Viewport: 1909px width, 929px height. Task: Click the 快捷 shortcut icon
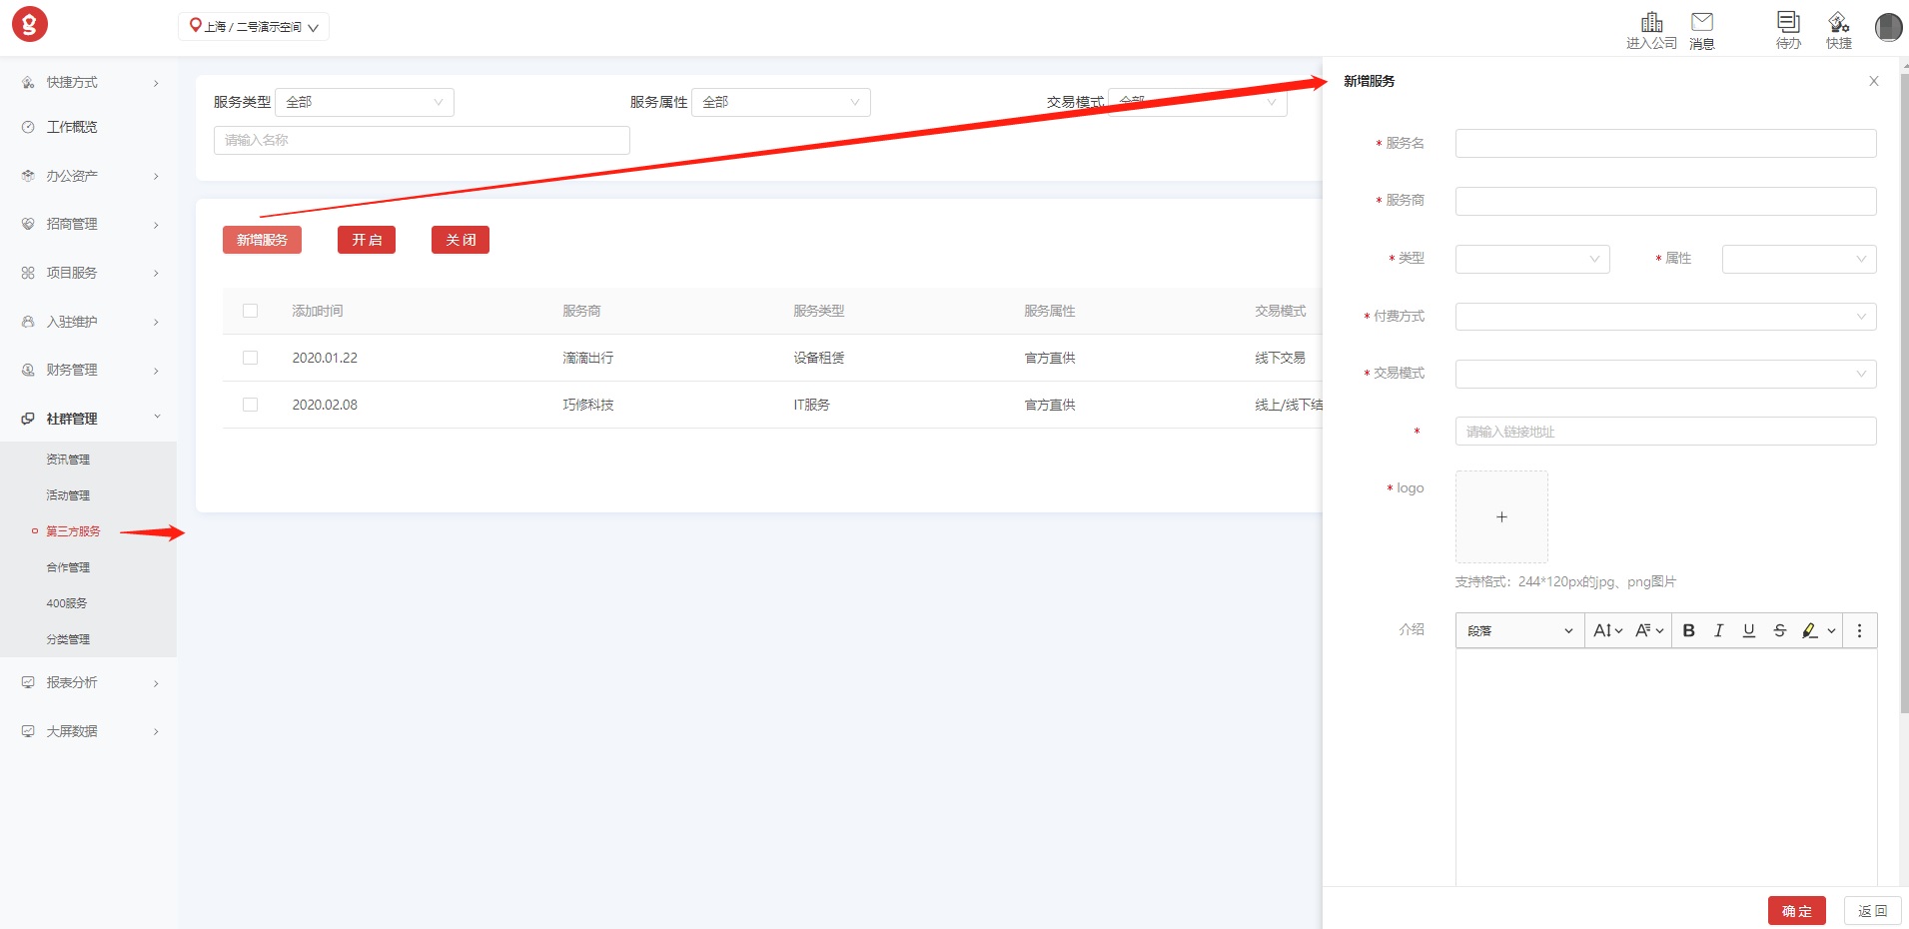pyautogui.click(x=1838, y=23)
